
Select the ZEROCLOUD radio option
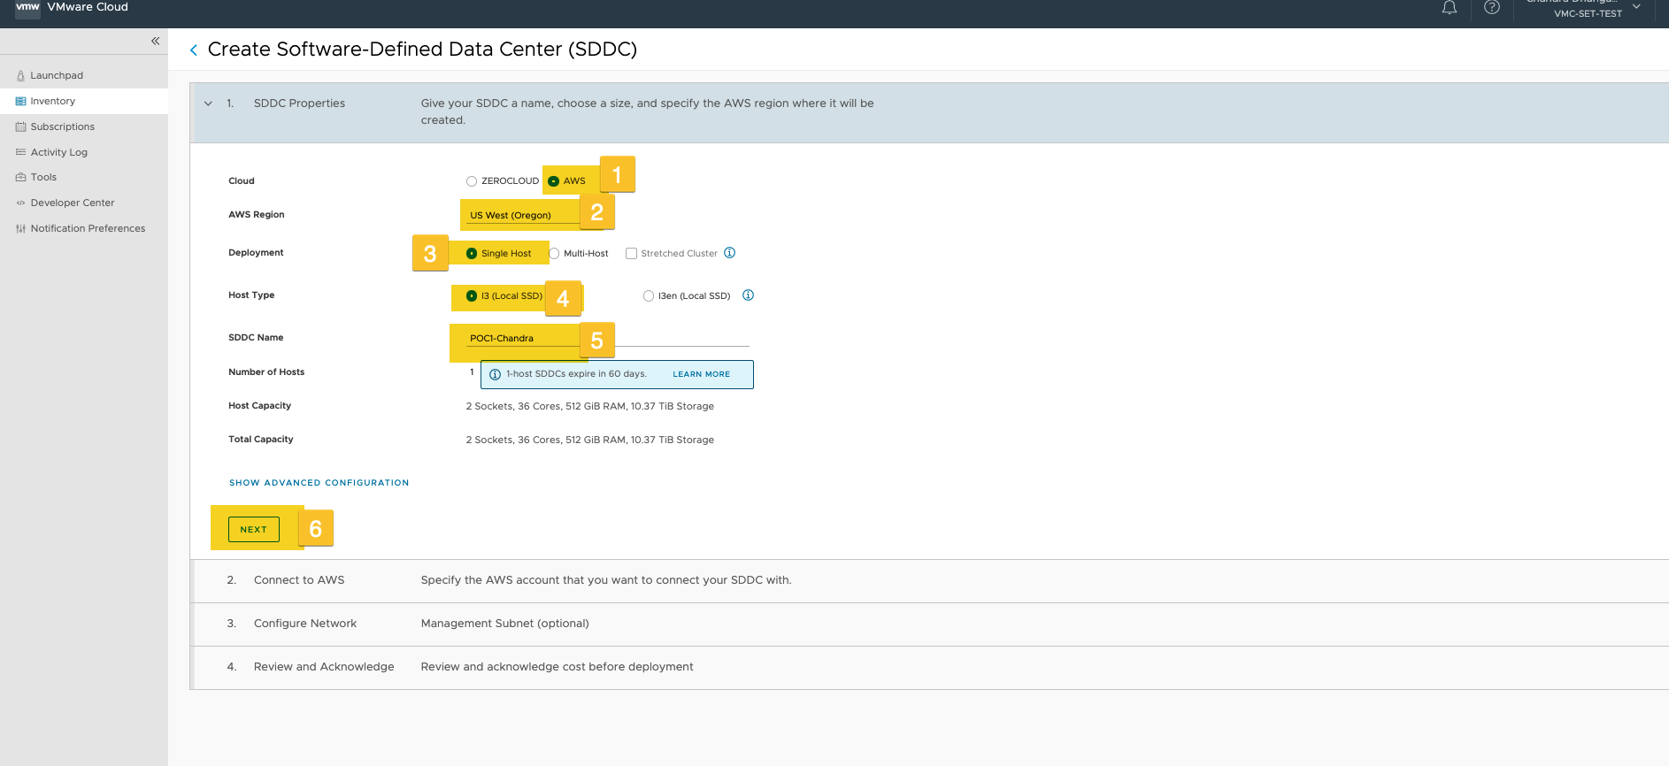[x=472, y=181]
